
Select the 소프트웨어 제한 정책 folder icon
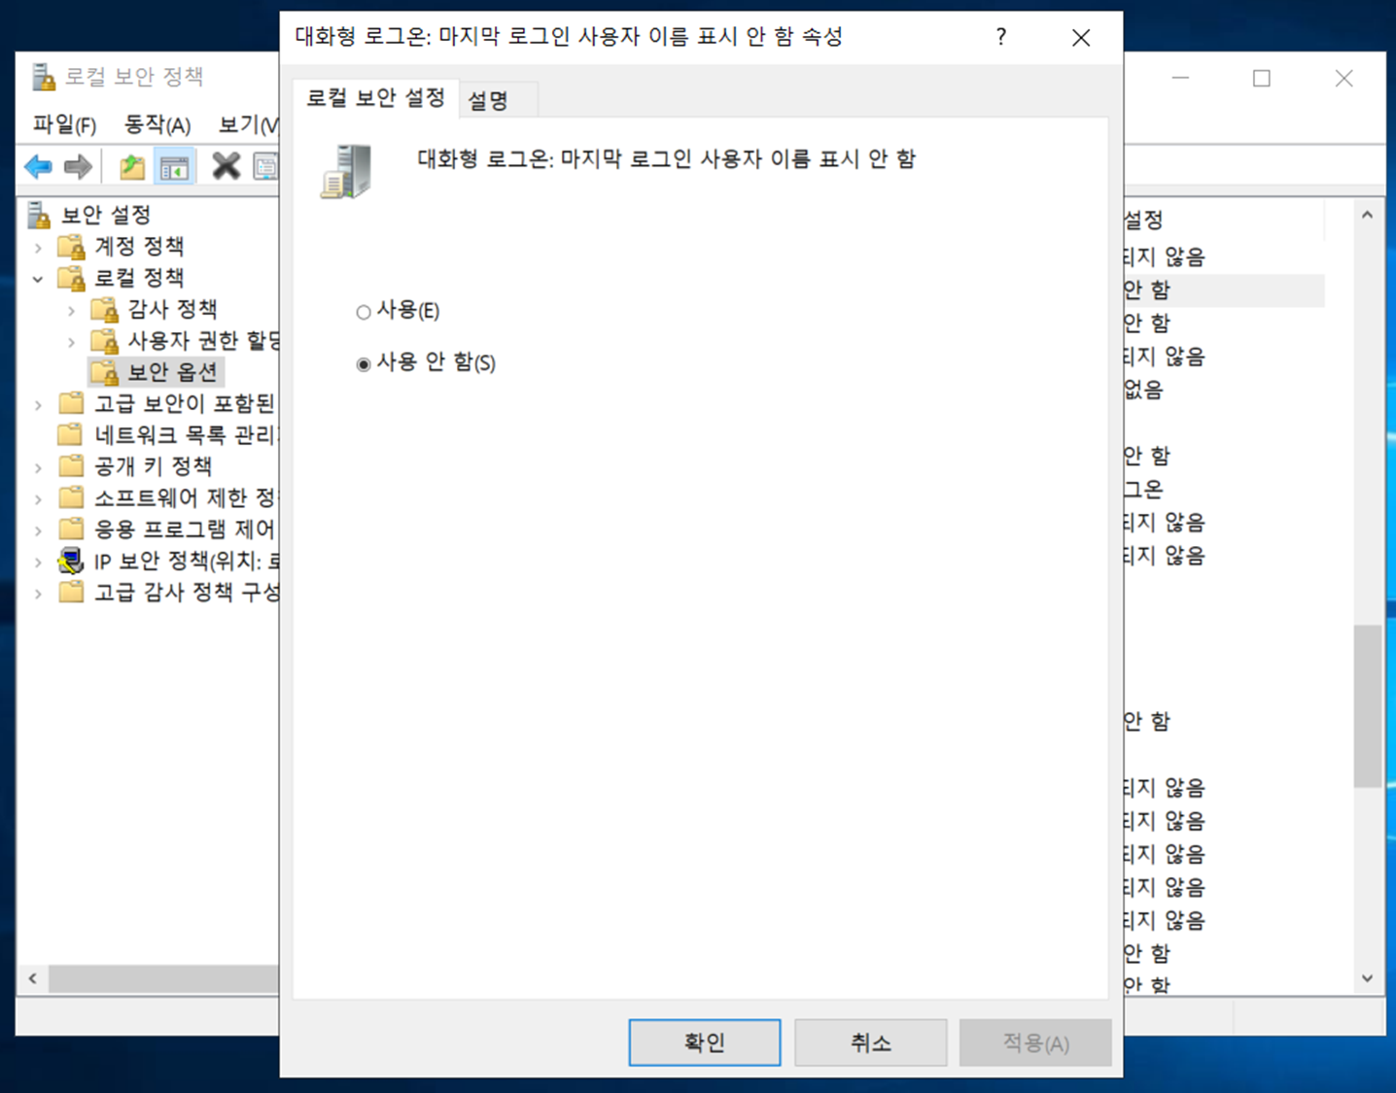(x=71, y=497)
